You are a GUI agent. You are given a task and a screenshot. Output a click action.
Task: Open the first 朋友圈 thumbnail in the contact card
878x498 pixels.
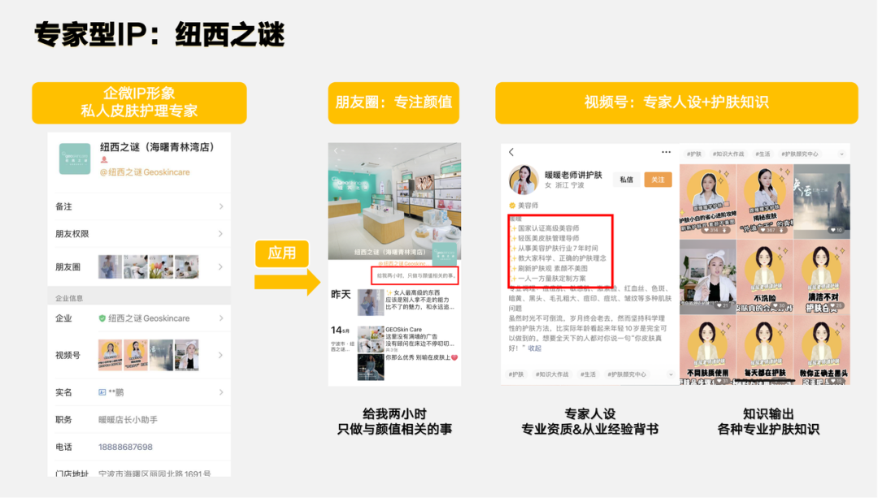click(x=110, y=267)
